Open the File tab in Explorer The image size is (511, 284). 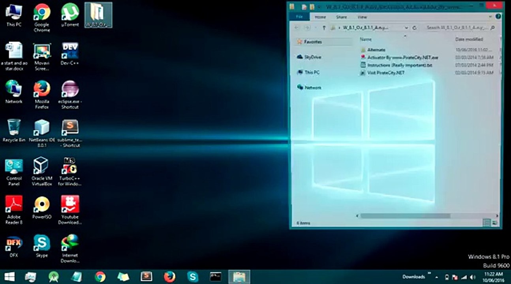pos(300,17)
